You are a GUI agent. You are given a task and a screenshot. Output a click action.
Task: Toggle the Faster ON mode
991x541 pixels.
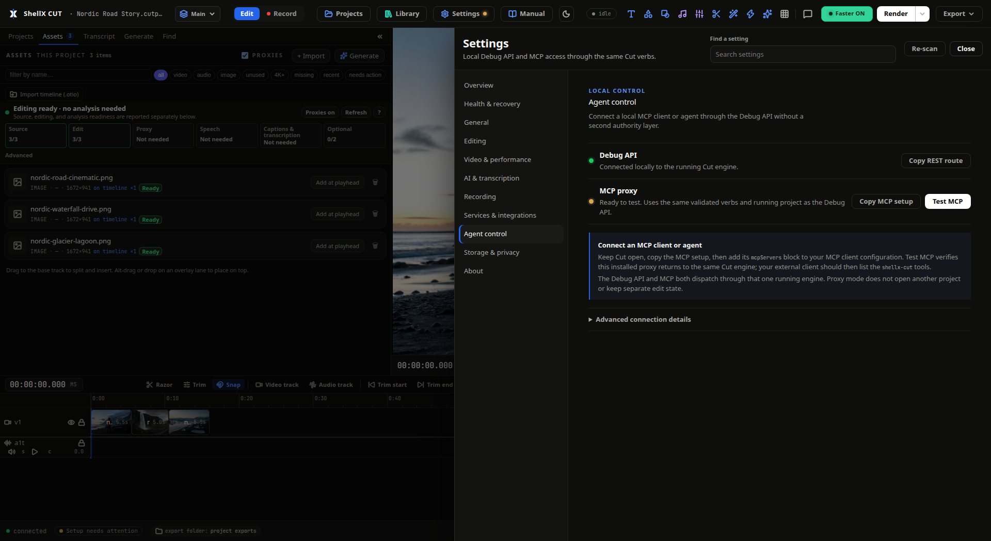(846, 14)
